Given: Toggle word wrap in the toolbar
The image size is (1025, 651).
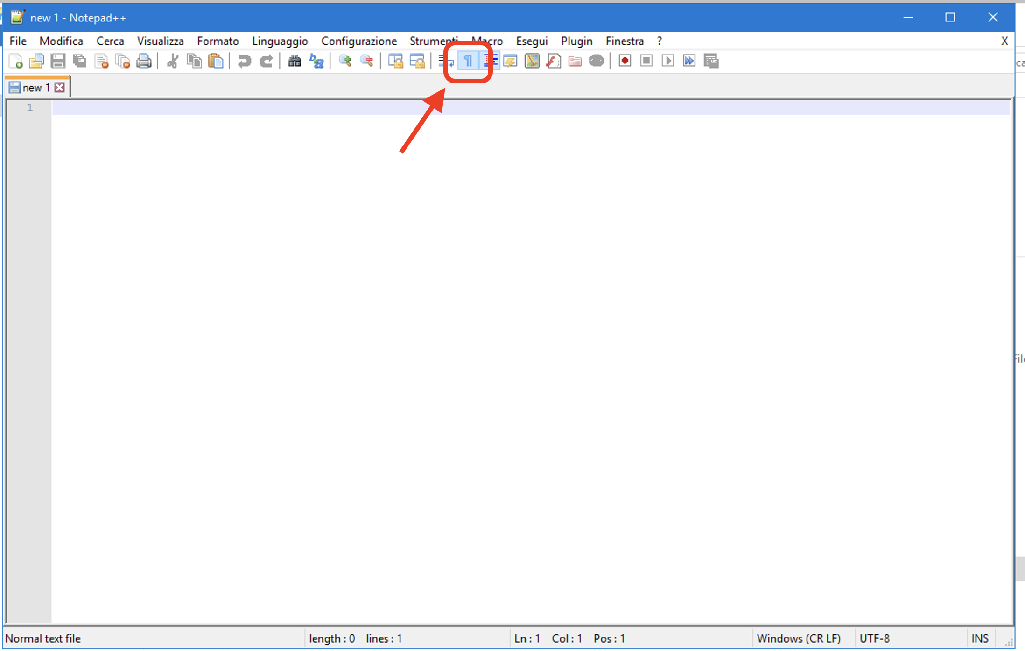Looking at the screenshot, I should [x=446, y=61].
